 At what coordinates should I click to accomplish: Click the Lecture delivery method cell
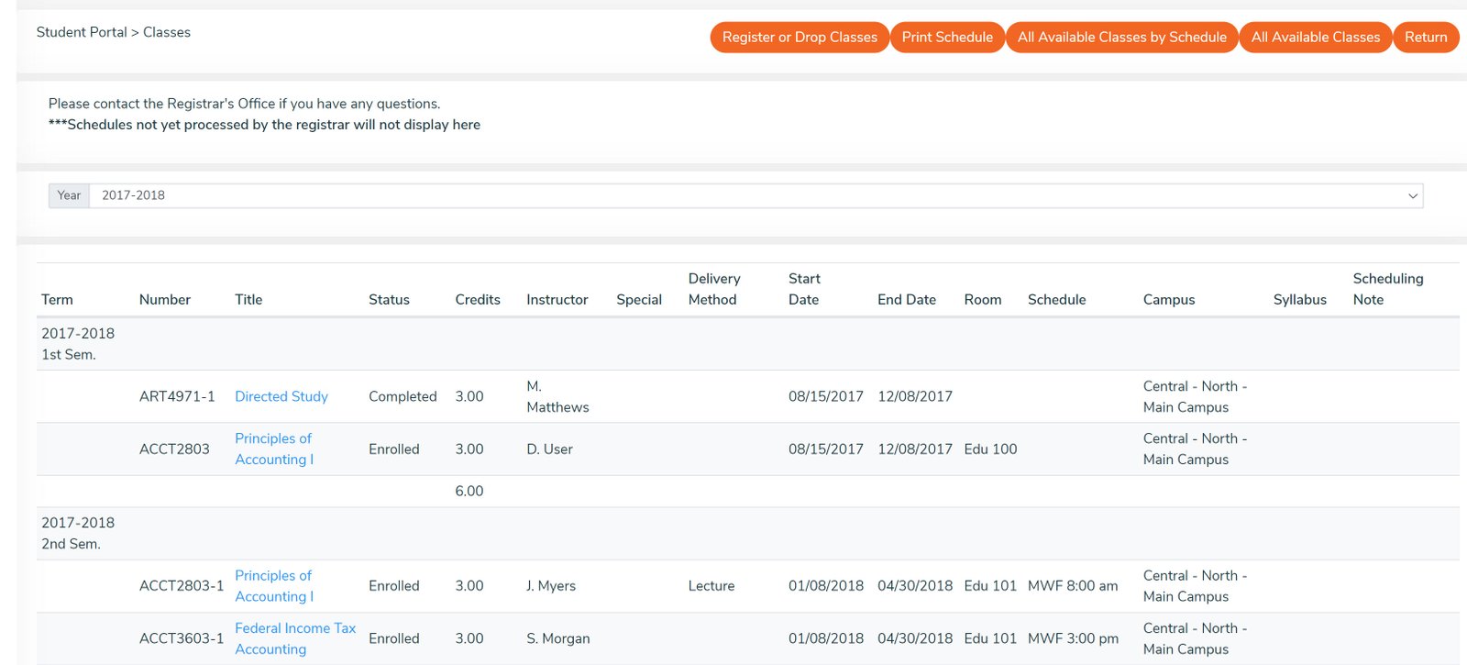(x=711, y=586)
